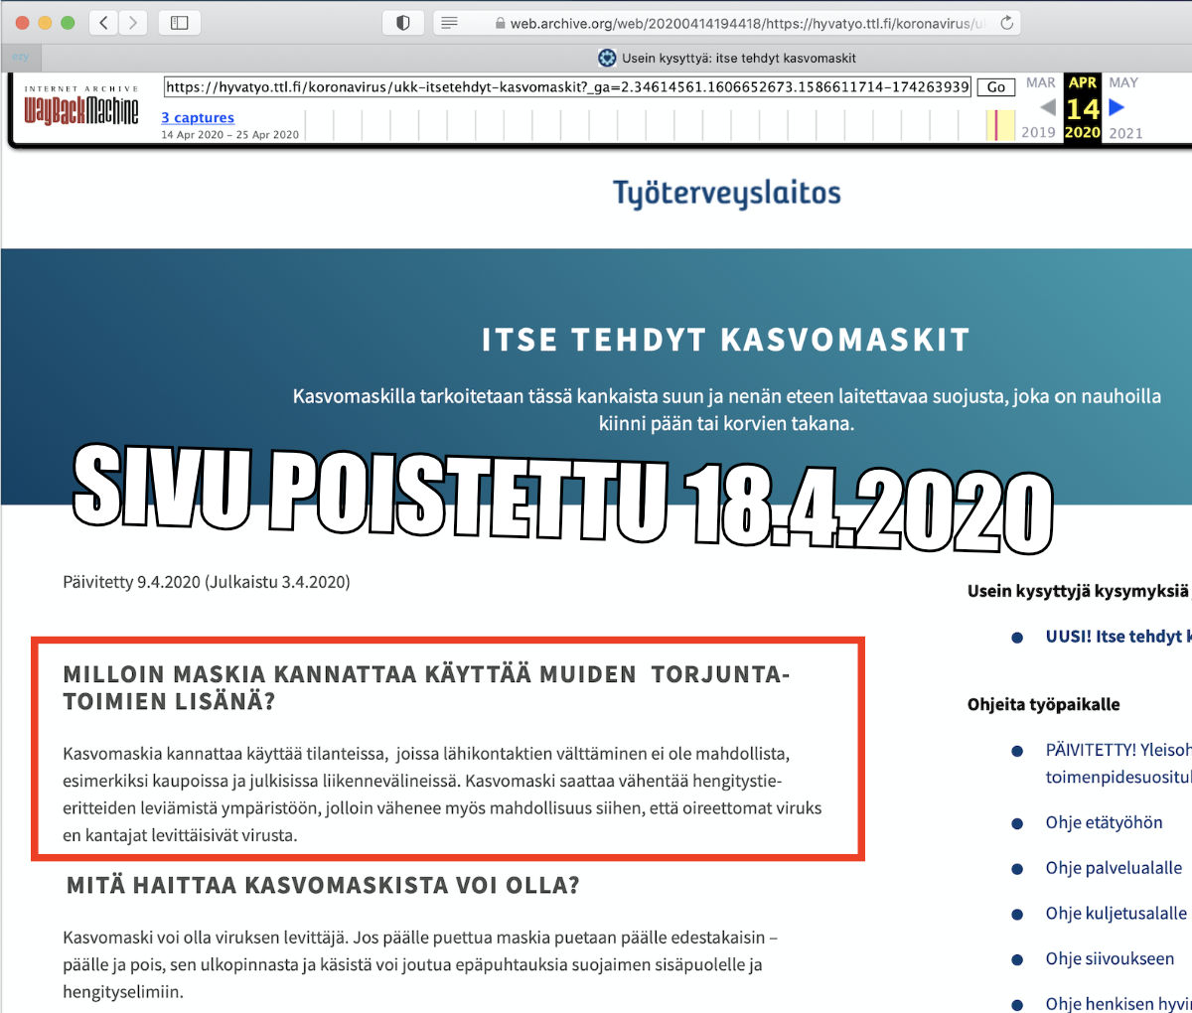Go to previous capture with gray arrow
1192x1013 pixels.
pos(1047,107)
